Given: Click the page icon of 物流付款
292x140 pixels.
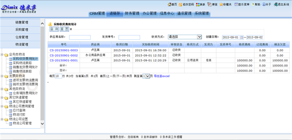Looking at the screenshot, I should coord(11,115).
